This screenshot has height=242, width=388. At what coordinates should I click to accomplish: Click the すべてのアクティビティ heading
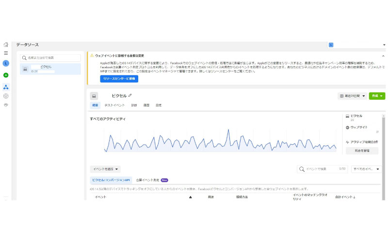(108, 119)
